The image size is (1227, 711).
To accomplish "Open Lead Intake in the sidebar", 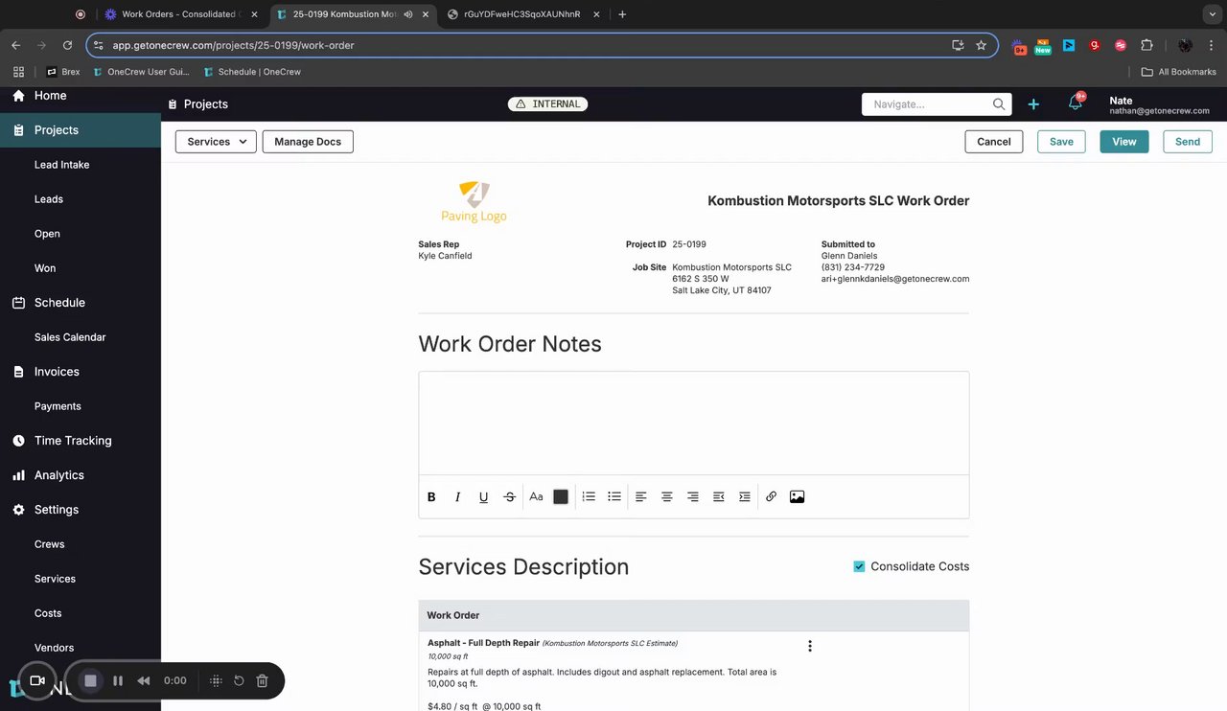I will [61, 165].
